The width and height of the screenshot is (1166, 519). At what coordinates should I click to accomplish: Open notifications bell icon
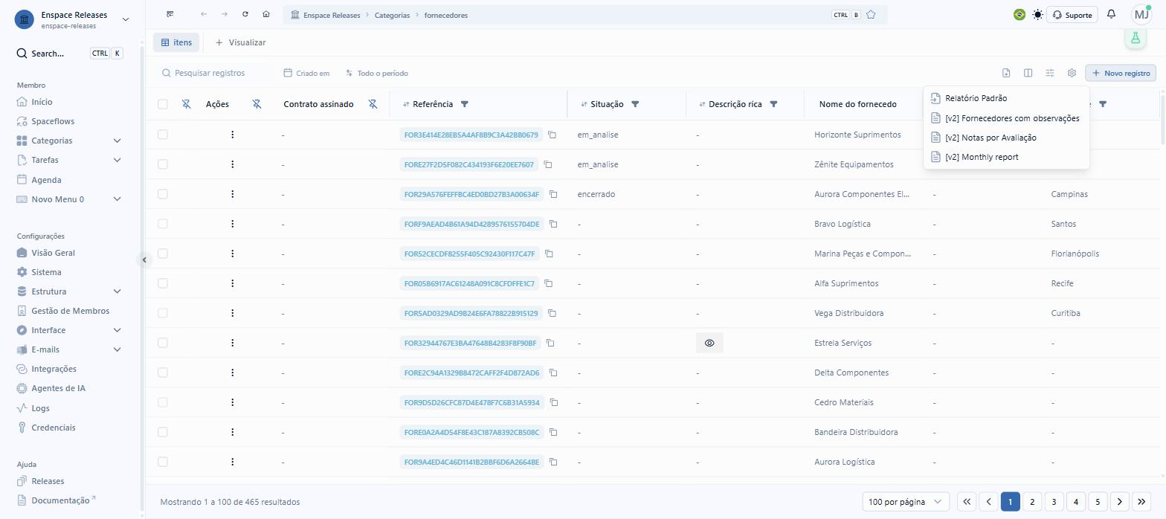pos(1111,14)
